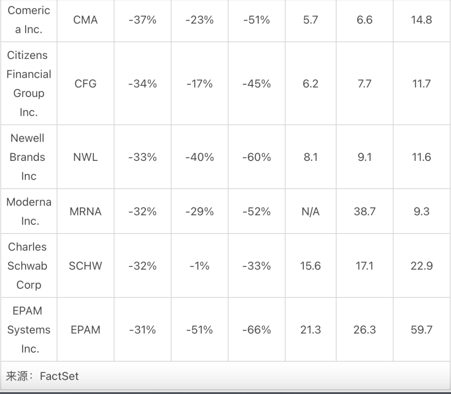The width and height of the screenshot is (451, 394).
Task: Click the EPAM ticker symbol
Action: [x=86, y=330]
